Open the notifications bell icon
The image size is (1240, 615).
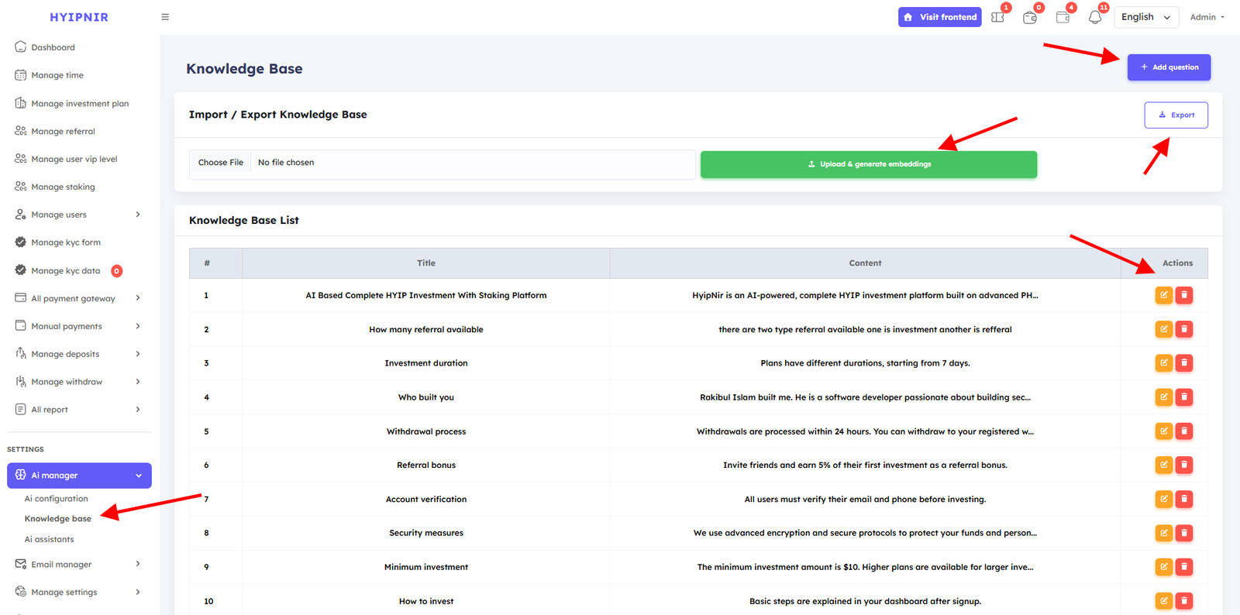(x=1095, y=17)
